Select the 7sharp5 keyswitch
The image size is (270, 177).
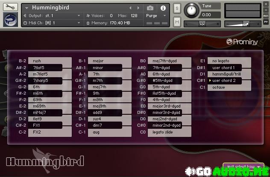pyautogui.click(x=45, y=81)
